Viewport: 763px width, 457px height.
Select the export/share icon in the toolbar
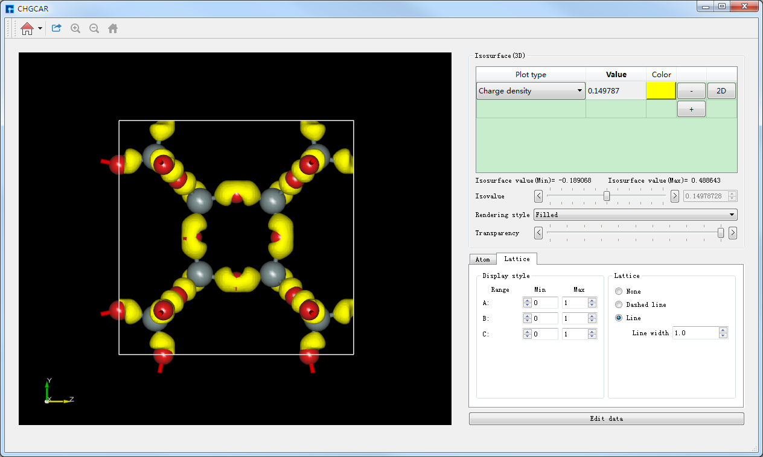click(56, 28)
